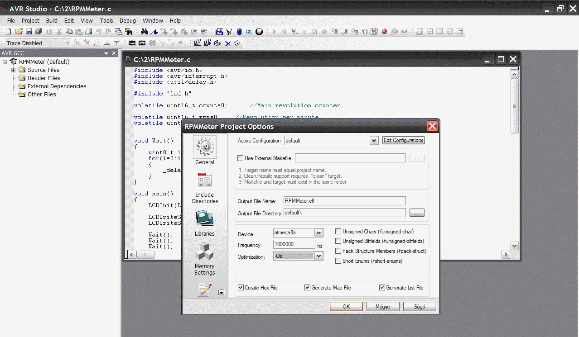Open the File menu
Viewport: 579px width, 337px height.
click(x=11, y=20)
